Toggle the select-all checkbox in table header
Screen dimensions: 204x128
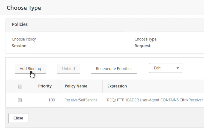(x=20, y=86)
